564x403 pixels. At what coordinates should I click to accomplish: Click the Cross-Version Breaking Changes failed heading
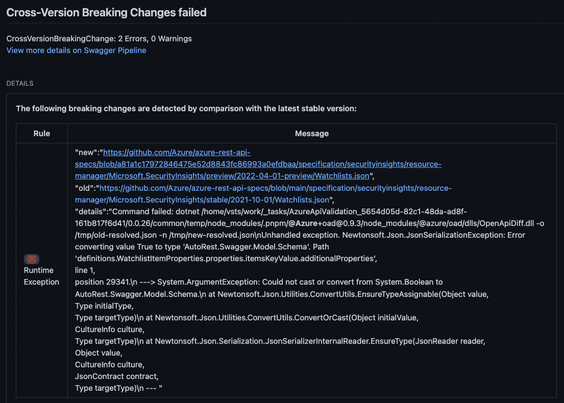pos(106,12)
